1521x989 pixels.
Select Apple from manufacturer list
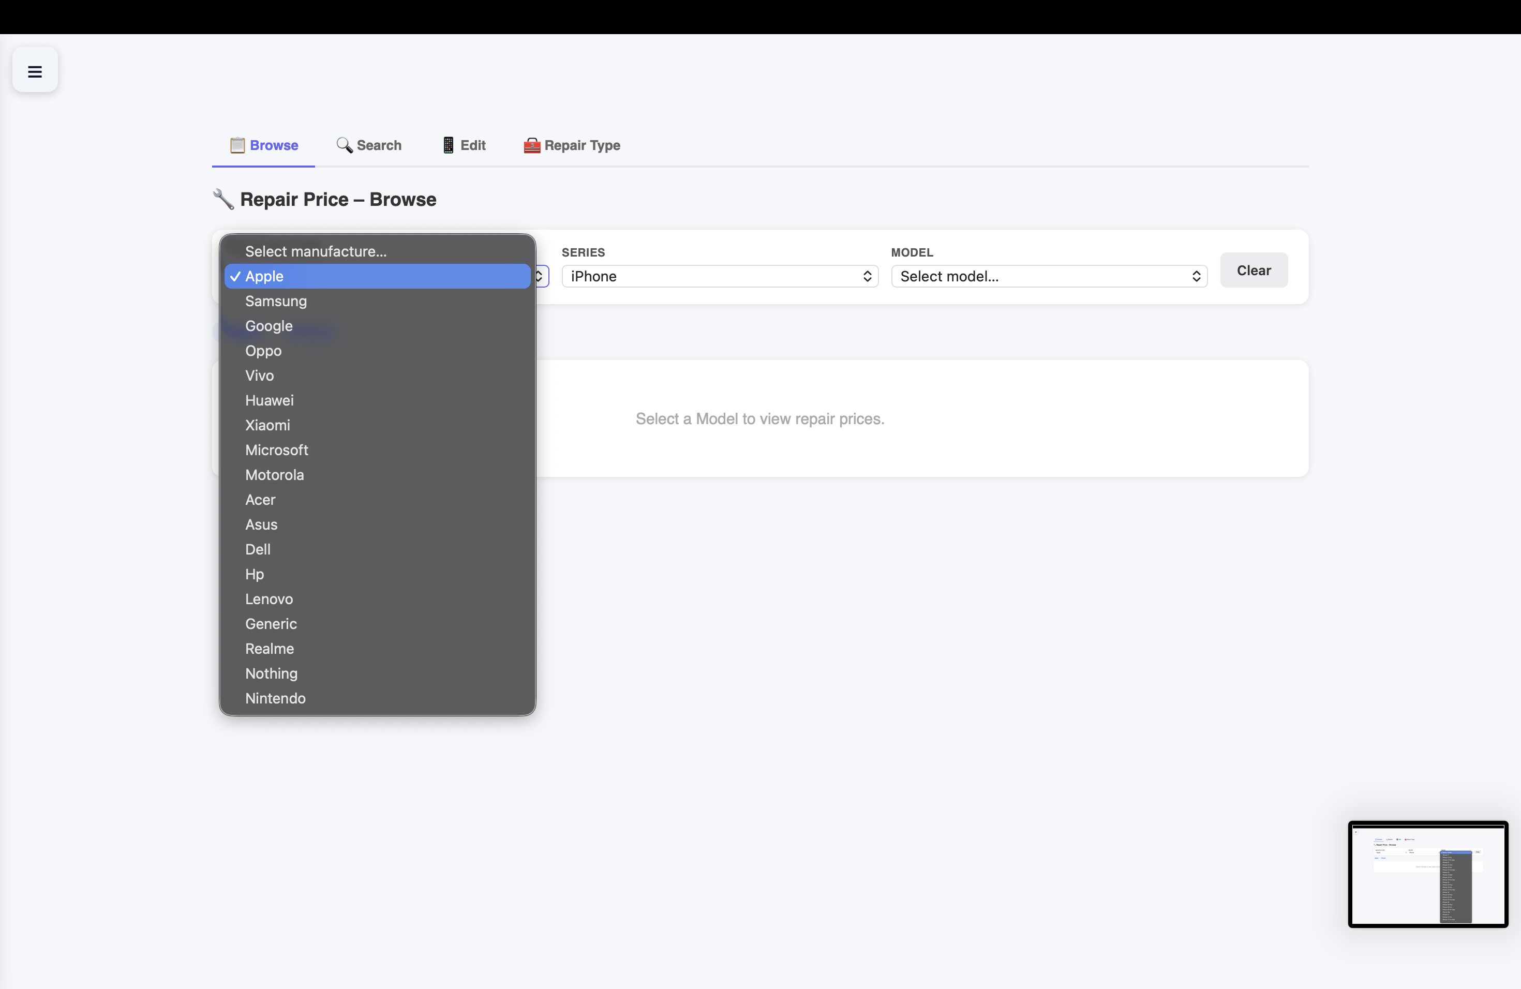pos(378,277)
